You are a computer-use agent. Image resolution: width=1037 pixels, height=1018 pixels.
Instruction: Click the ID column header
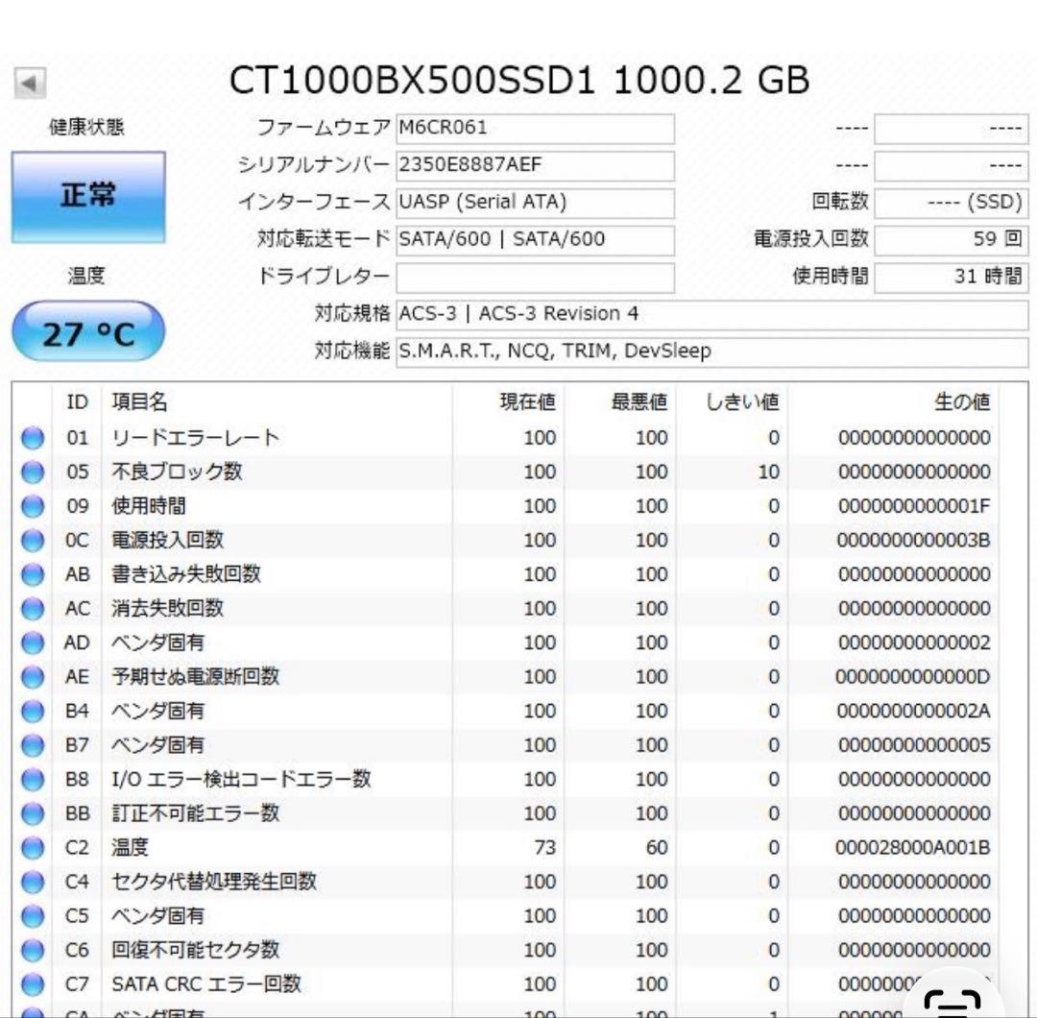(x=78, y=402)
